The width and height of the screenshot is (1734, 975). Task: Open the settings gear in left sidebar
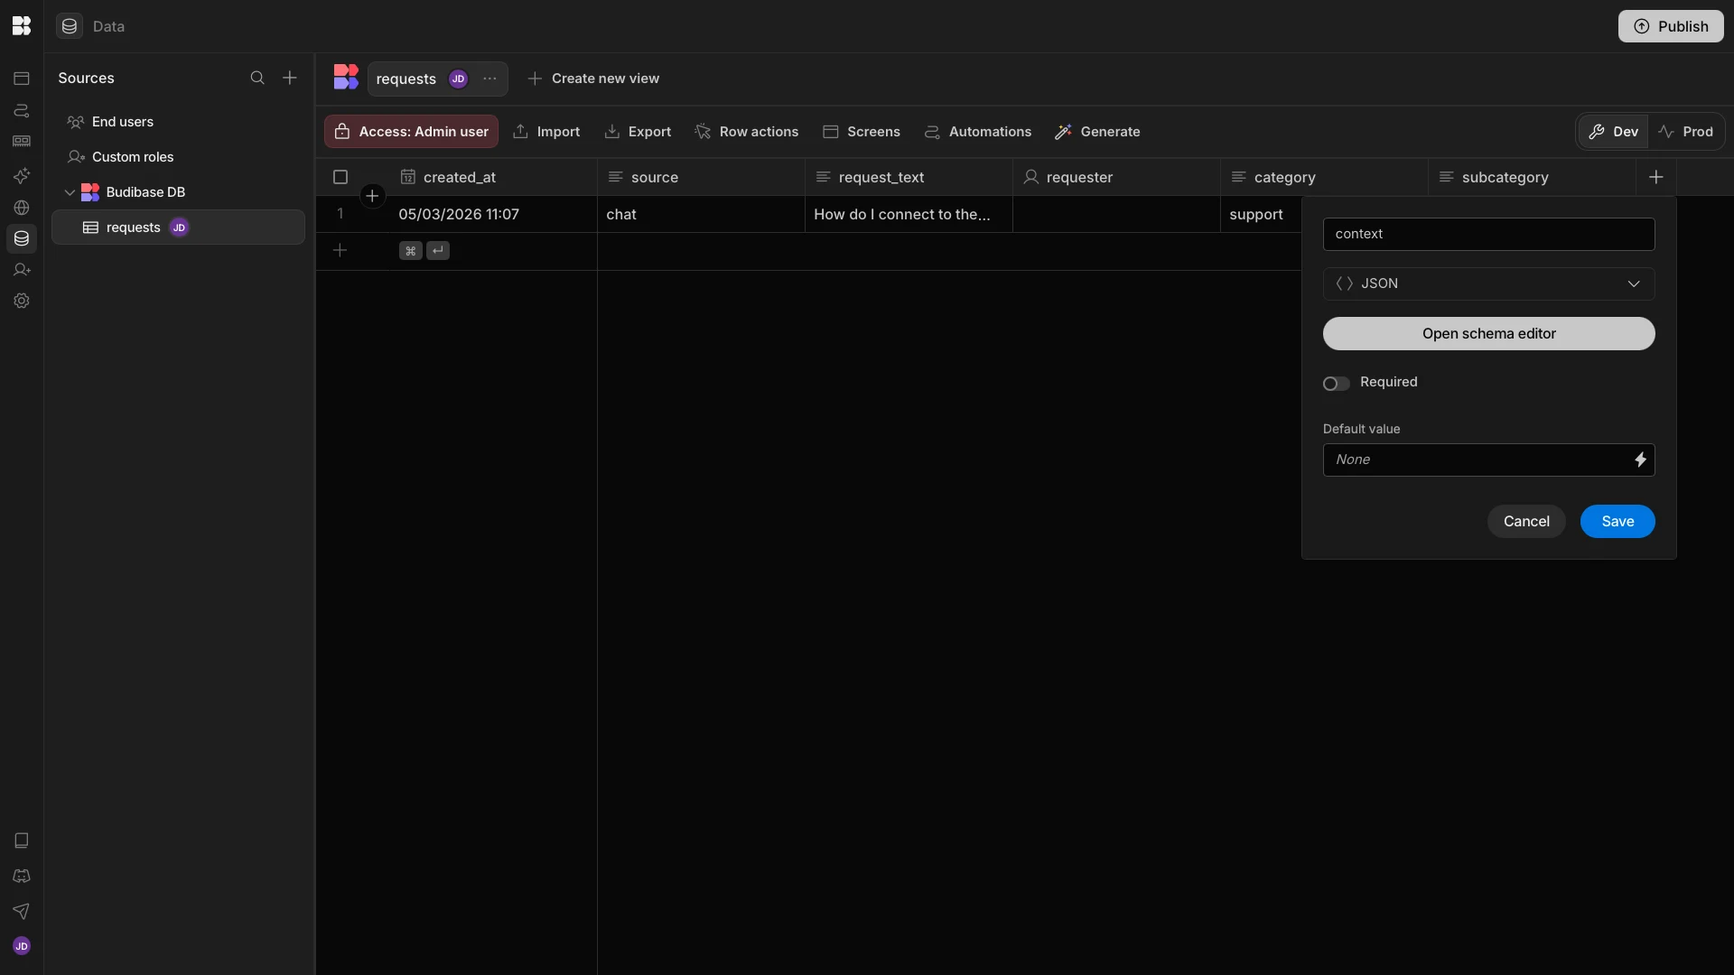coord(22,302)
